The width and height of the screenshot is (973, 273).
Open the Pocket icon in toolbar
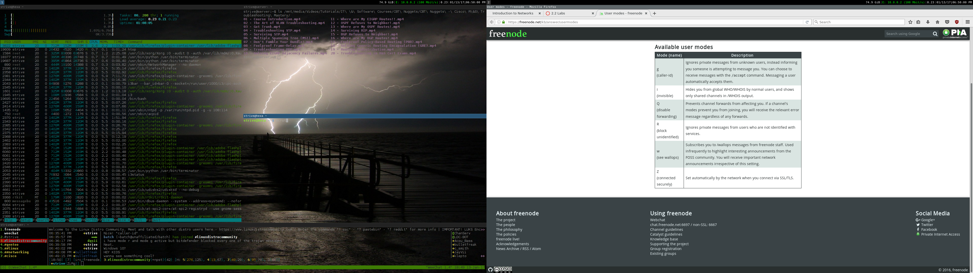(947, 22)
